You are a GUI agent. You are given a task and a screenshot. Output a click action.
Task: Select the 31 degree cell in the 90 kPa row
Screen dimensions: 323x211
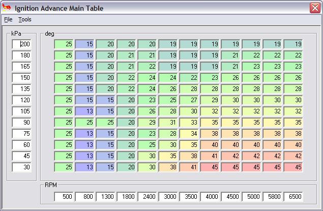pos(168,122)
